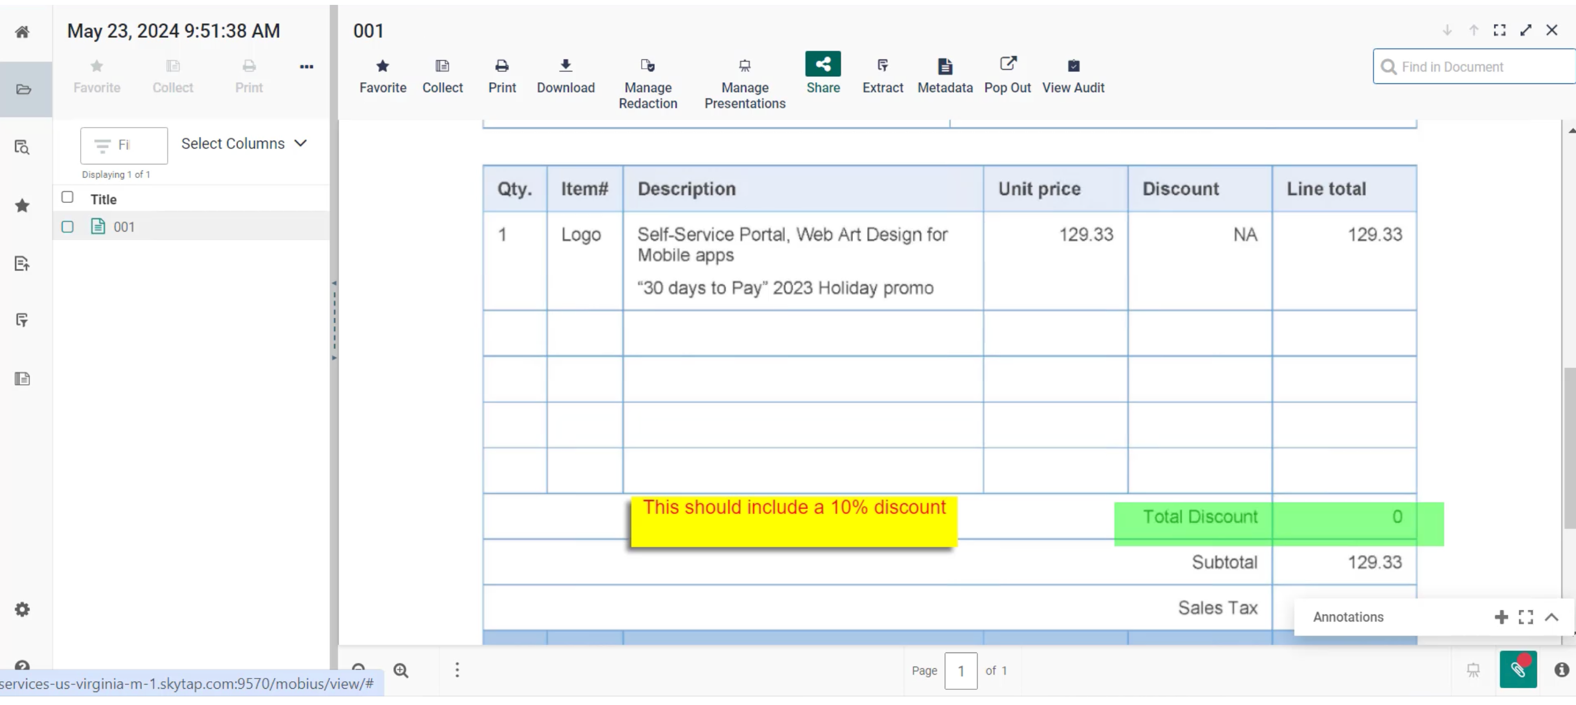Open Manage Presentations tool
Image resolution: width=1576 pixels, height=705 pixels.
pos(744,66)
